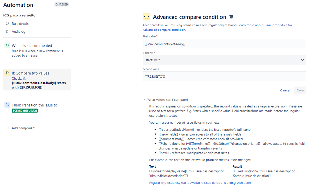Open the Available issue fields link
The width and height of the screenshot is (311, 189).
click(x=205, y=183)
